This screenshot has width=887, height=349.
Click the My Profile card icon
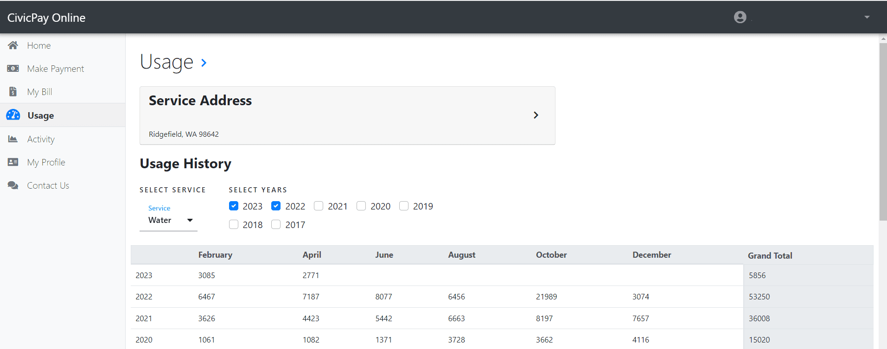pos(13,162)
